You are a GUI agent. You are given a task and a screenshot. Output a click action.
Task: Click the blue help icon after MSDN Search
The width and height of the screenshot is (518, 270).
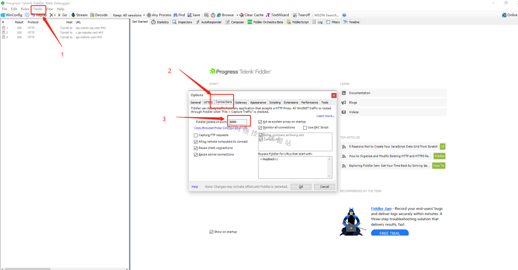point(344,15)
